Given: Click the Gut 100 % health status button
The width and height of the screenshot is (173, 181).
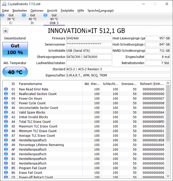Looking at the screenshot, I should [x=15, y=50].
